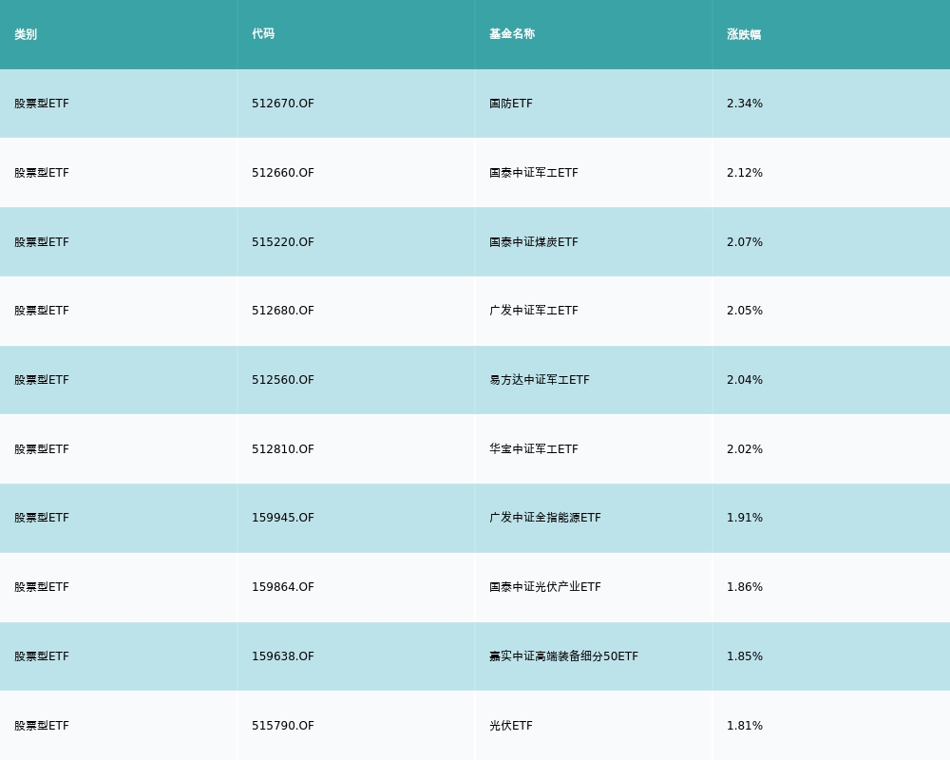This screenshot has height=760, width=950.
Task: Select fund 嘉实中证高端装备细分50ETF
Action: tap(563, 656)
